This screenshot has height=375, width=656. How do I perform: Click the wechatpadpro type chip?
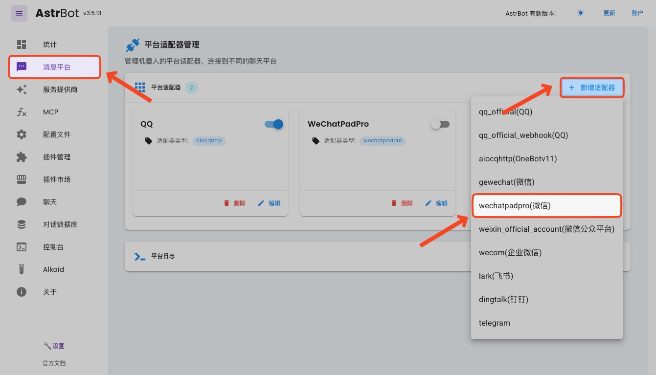pos(383,141)
